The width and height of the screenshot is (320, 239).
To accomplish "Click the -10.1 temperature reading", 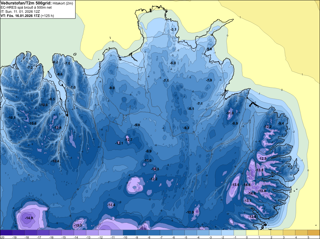I will [x=12, y=118].
